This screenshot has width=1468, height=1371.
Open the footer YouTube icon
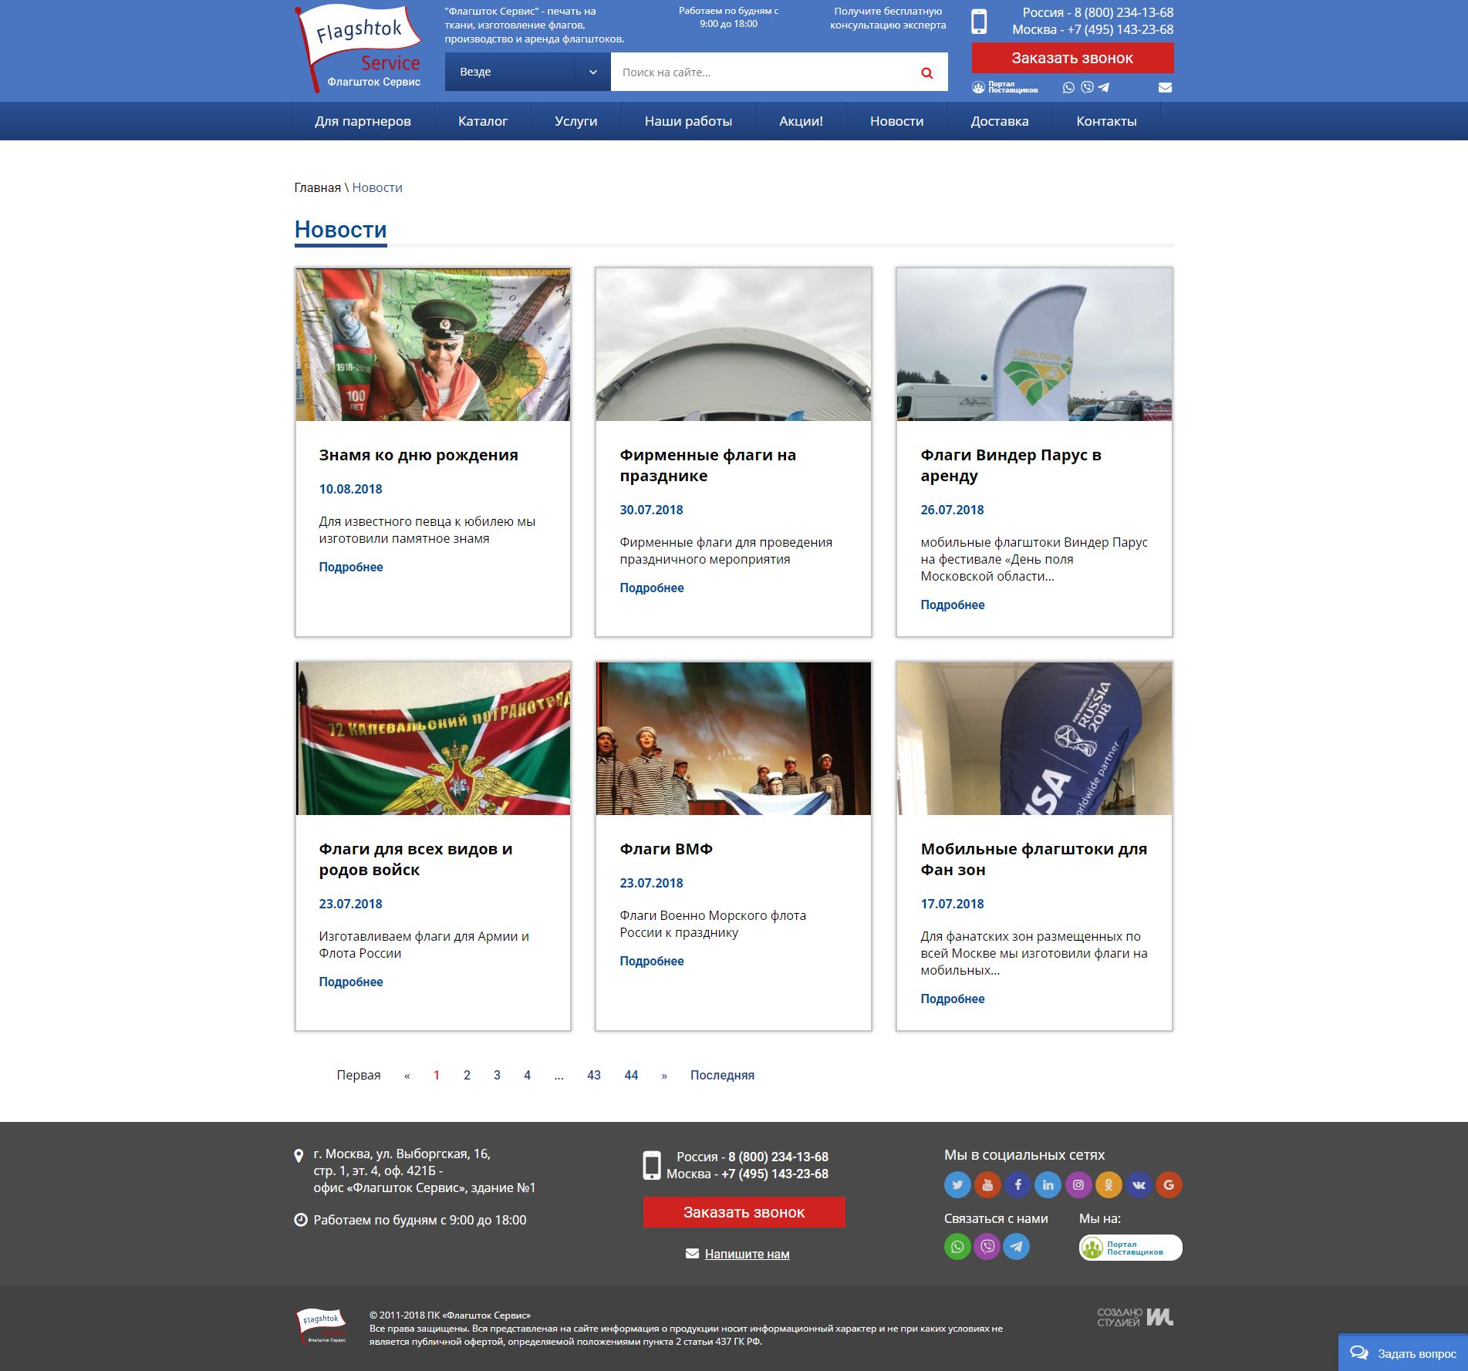987,1184
